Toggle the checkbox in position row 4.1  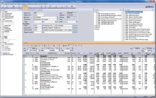142,82
